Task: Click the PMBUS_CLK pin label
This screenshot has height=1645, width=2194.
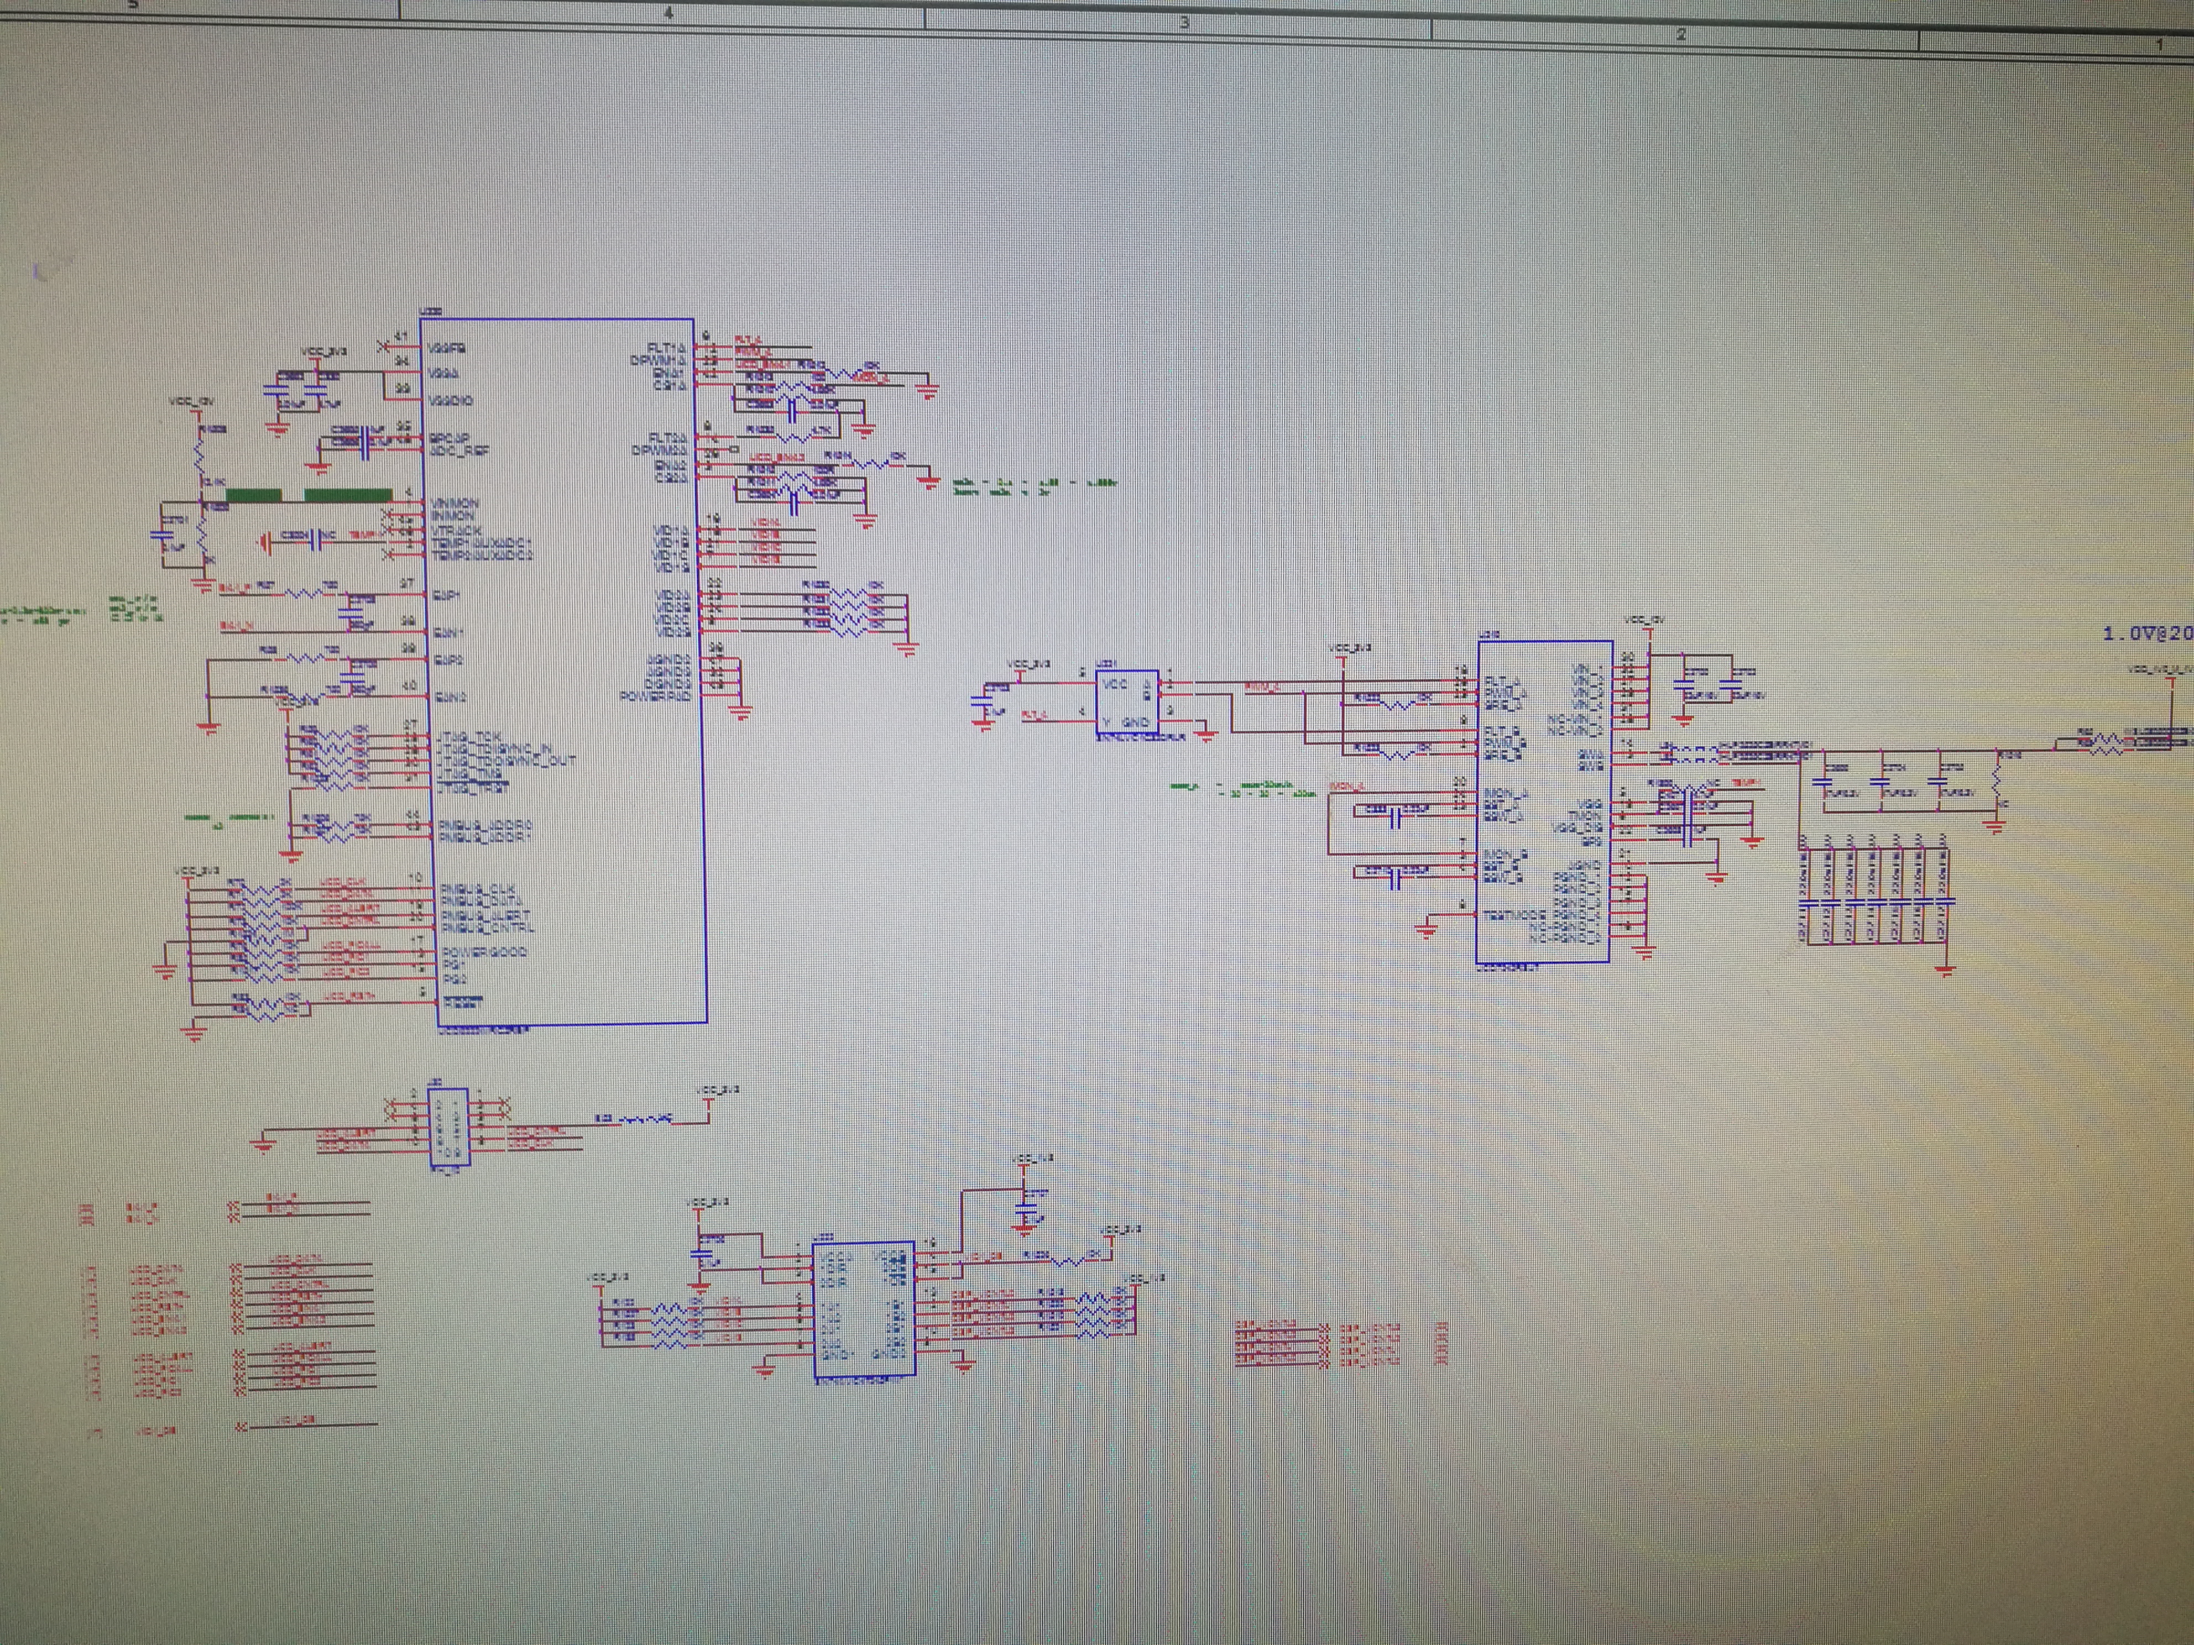Action: [478, 889]
